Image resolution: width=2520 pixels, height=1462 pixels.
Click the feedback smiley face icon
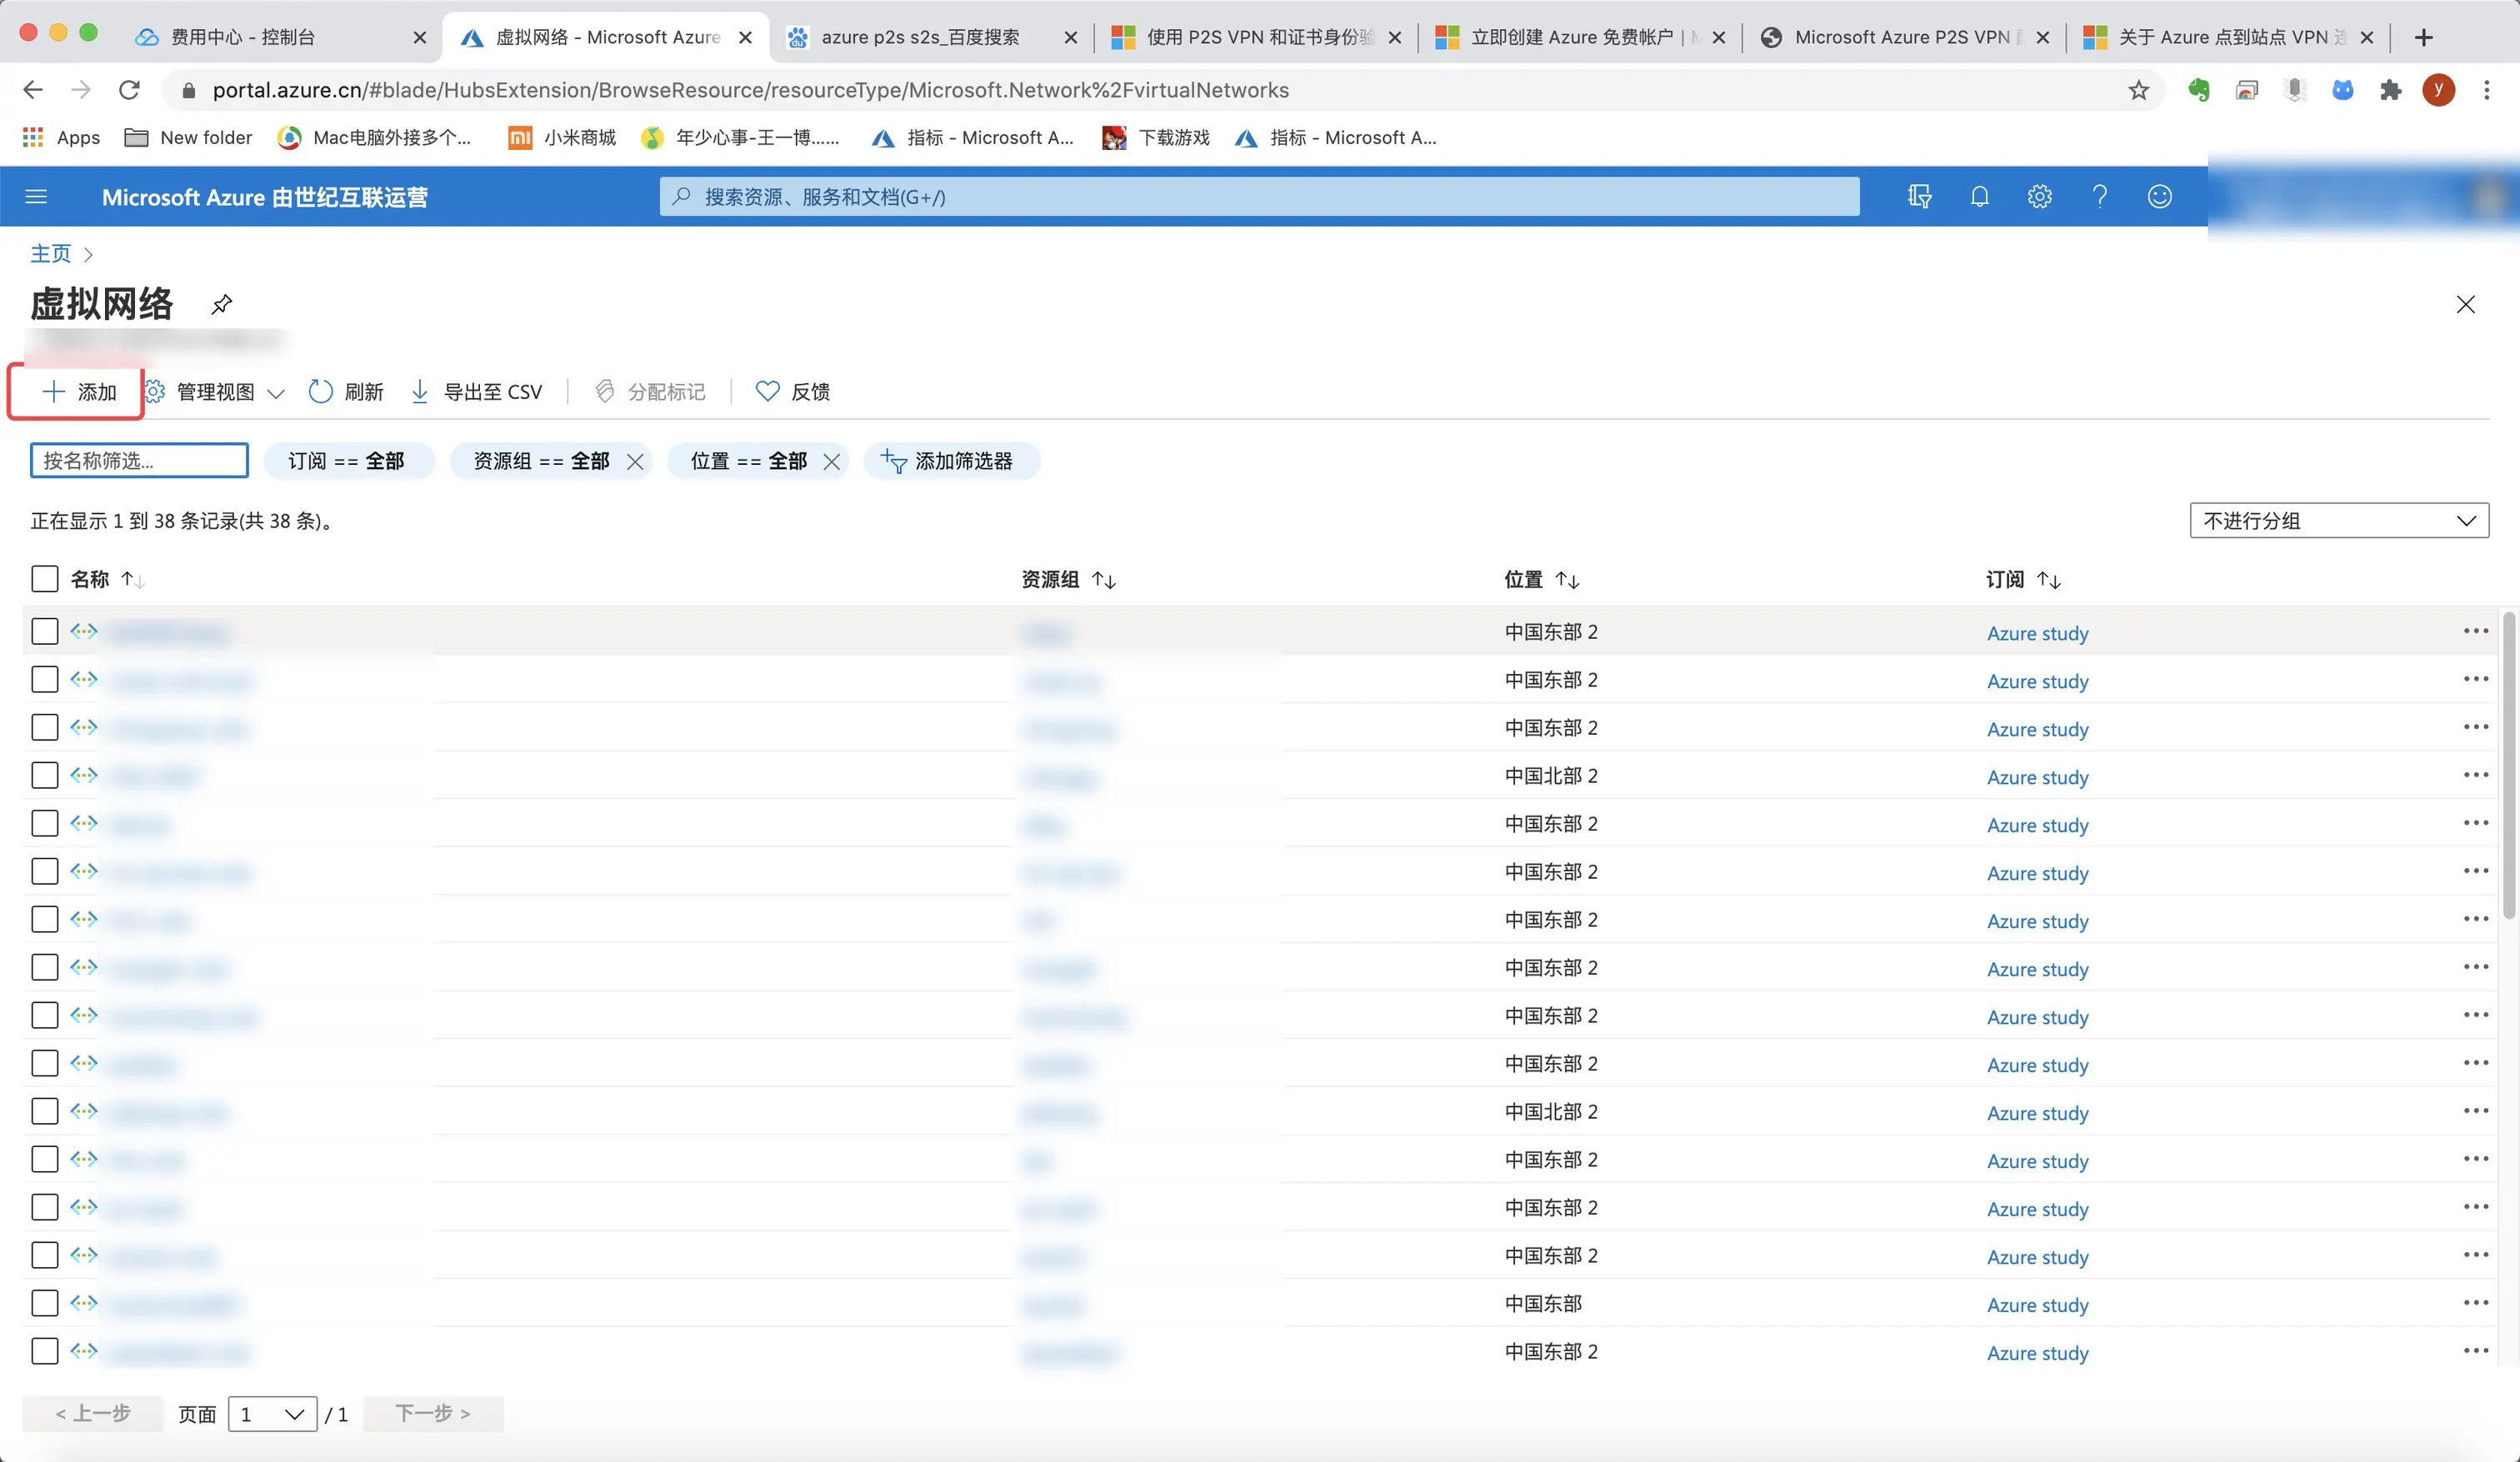2159,197
